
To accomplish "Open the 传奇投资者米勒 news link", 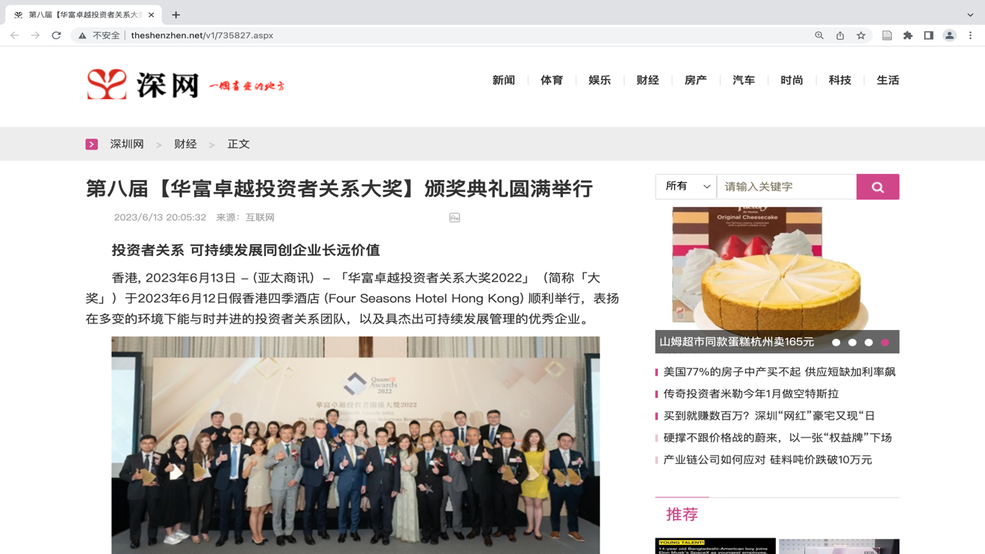I will click(x=751, y=393).
